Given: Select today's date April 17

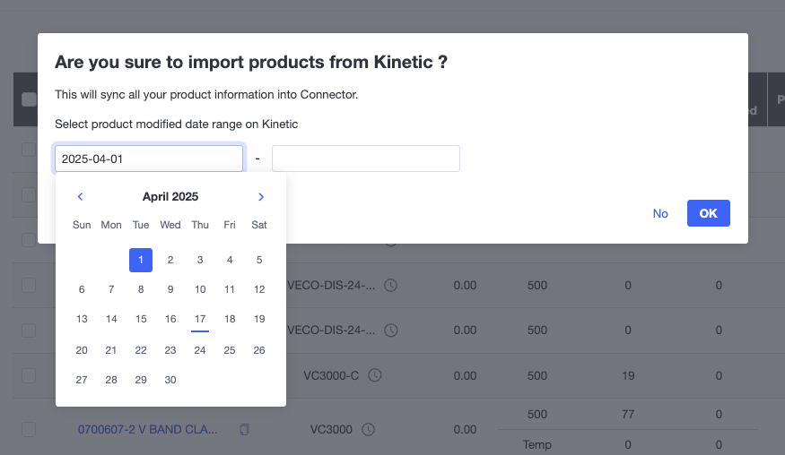Looking at the screenshot, I should pyautogui.click(x=200, y=319).
